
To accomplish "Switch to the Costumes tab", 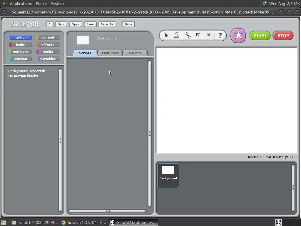I will click(110, 53).
